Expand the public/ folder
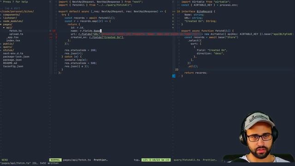 click(8, 44)
